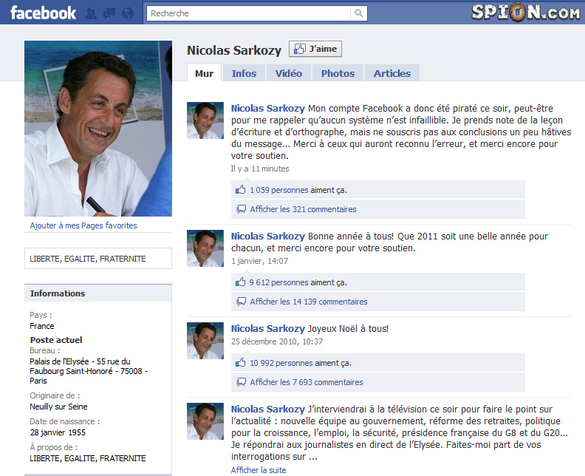Image resolution: width=585 pixels, height=476 pixels.
Task: Open the messages icon in header
Action: [109, 13]
